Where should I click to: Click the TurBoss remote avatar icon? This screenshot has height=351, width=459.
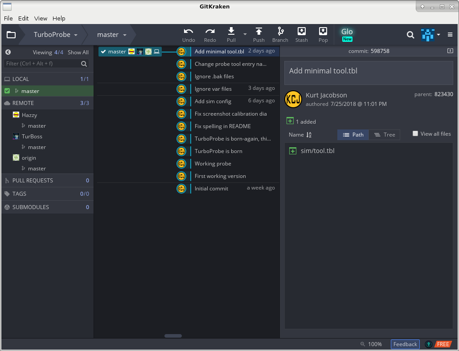coord(16,136)
